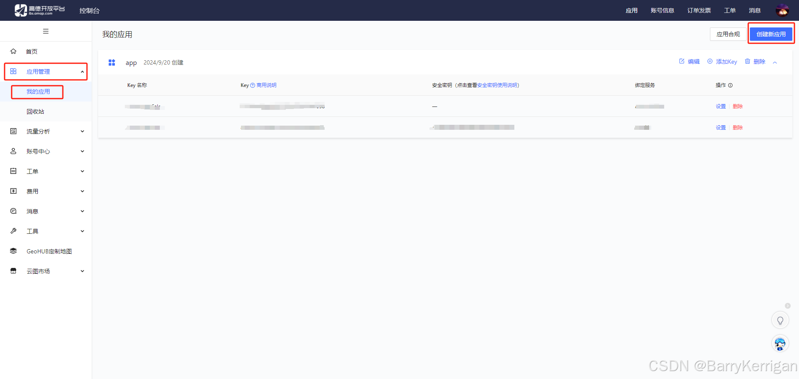Open GeoHUB定制地图 from the sidebar

tap(49, 251)
